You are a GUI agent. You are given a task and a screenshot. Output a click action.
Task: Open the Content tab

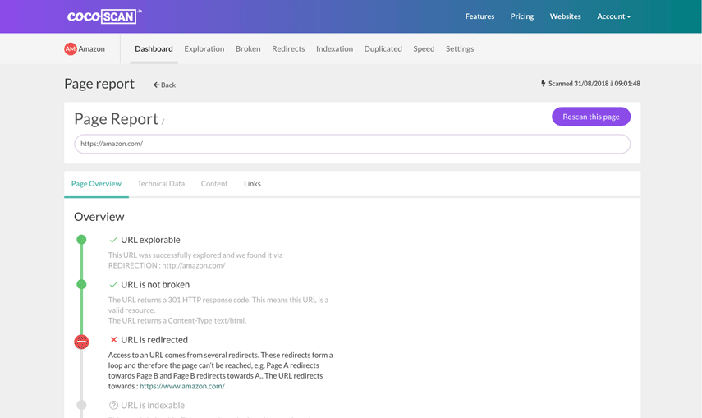coord(214,184)
